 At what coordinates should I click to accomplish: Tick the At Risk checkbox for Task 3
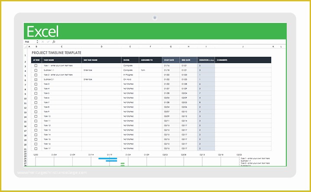coord(36,84)
